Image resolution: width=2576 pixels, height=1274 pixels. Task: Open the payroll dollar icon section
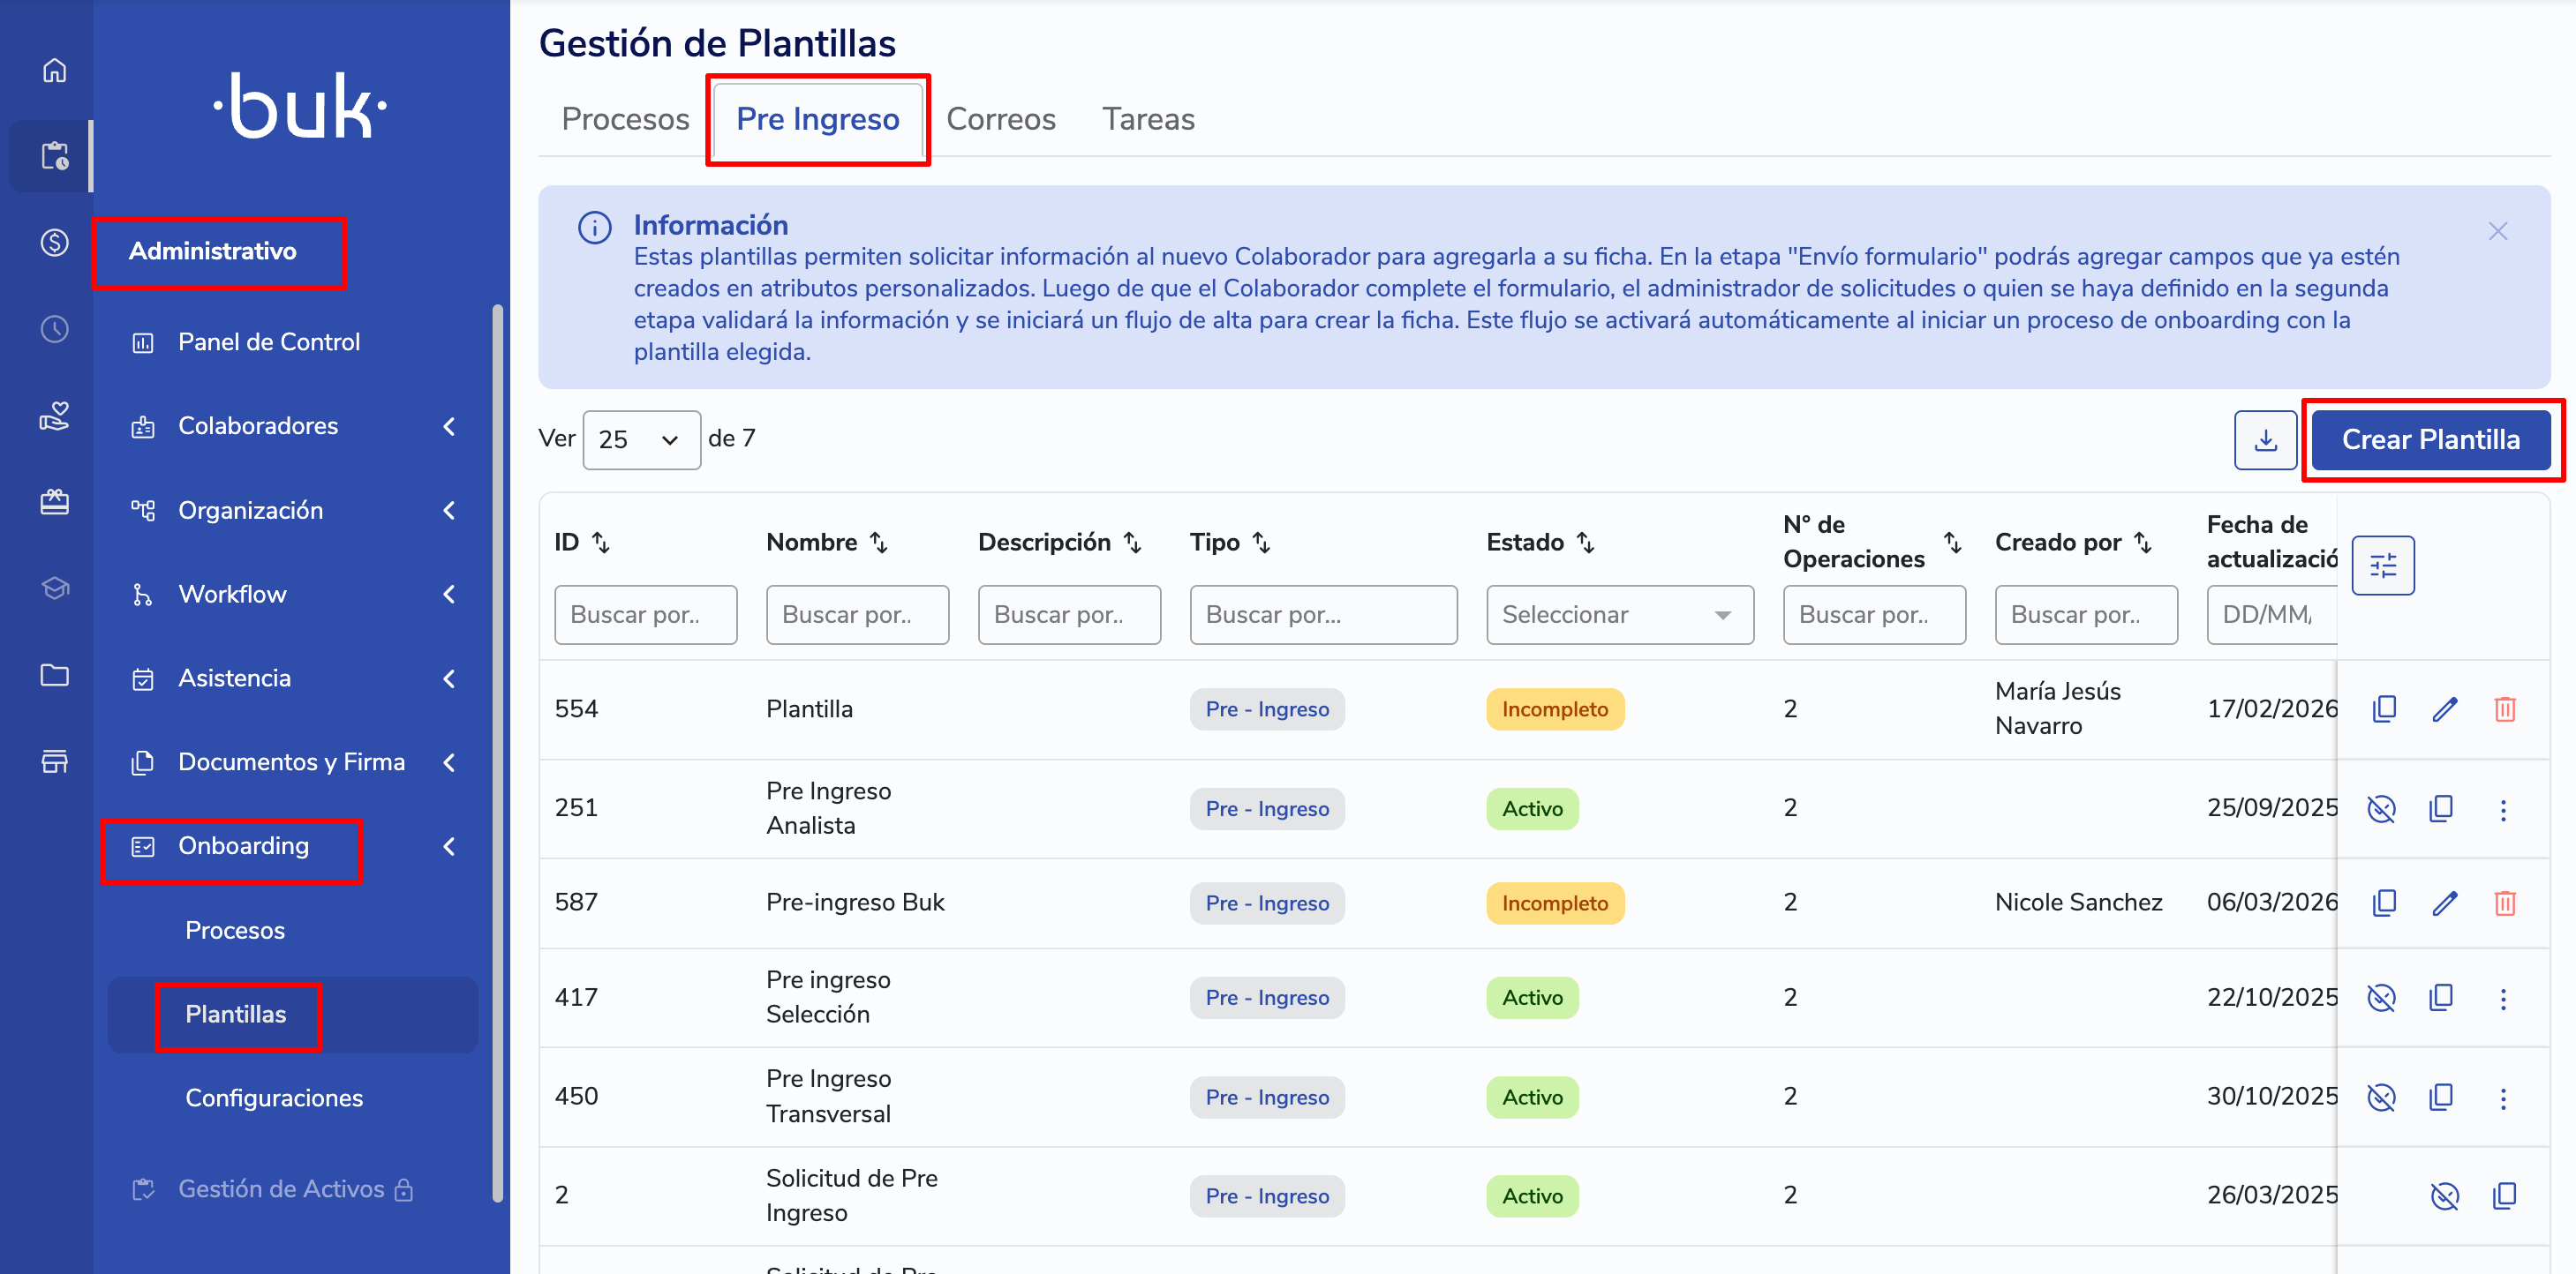click(54, 243)
